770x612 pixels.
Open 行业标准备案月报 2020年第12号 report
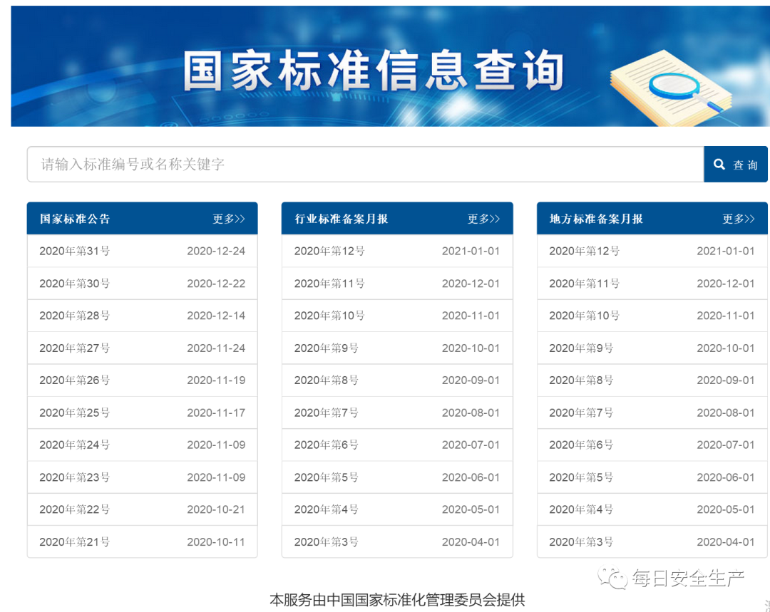[329, 251]
